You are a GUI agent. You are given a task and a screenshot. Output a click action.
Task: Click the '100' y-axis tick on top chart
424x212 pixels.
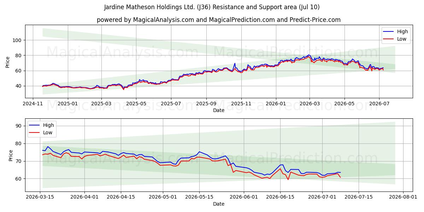point(18,40)
